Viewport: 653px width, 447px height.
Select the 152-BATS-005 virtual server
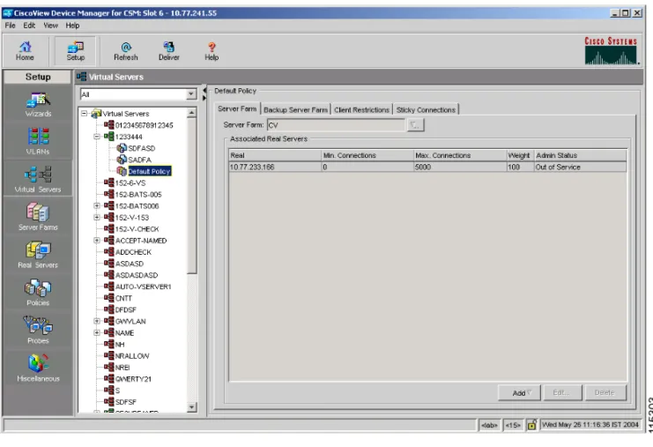pyautogui.click(x=138, y=195)
